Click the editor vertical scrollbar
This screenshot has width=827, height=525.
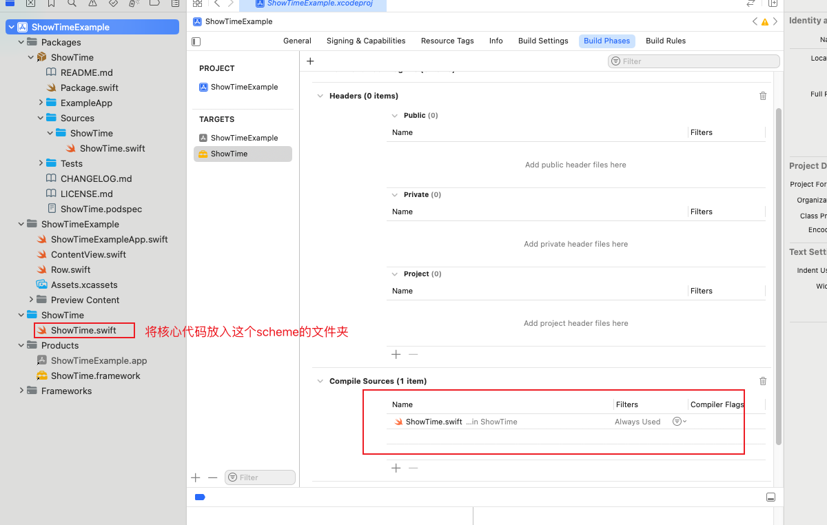779,276
